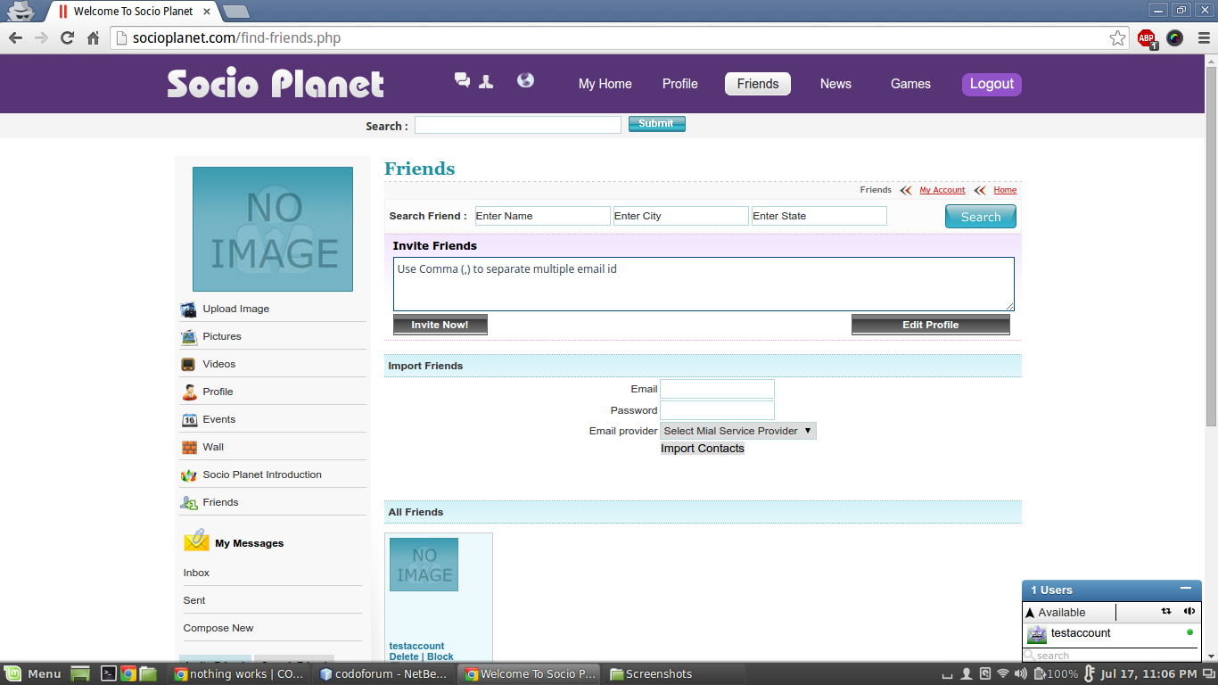Open the Adblock Plus extension icon
Image resolution: width=1218 pixels, height=685 pixels.
[x=1148, y=38]
